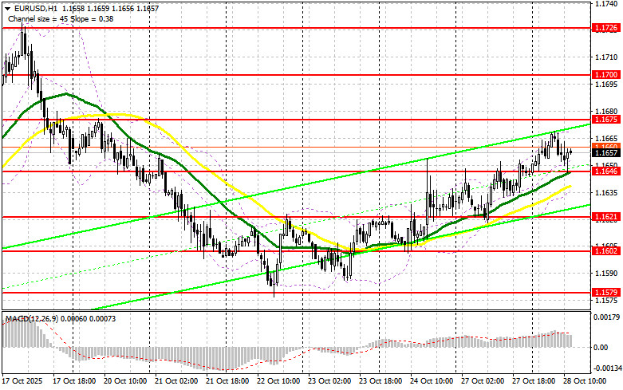Image resolution: width=623 pixels, height=390 pixels.
Task: Click the 1.1575 value on the price axis
Action: (x=607, y=301)
